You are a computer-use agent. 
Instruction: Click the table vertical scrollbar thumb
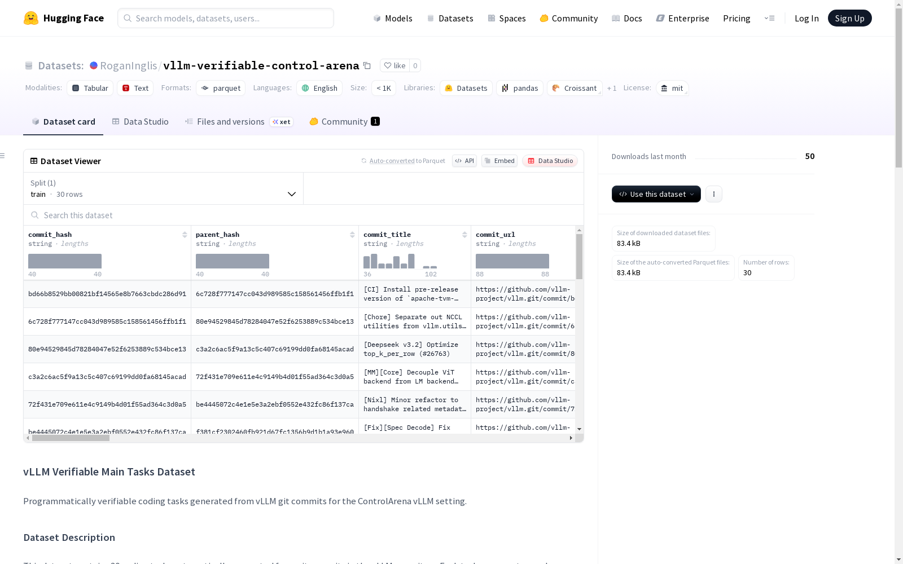579,257
